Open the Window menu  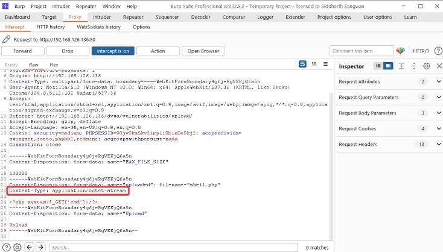coord(111,6)
